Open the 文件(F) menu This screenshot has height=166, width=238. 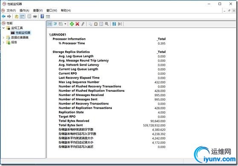pos(11,10)
